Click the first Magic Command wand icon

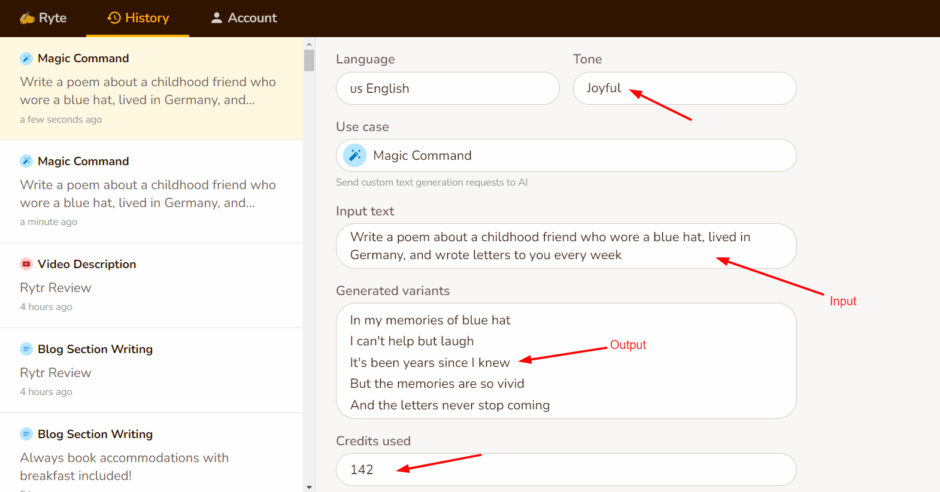pyautogui.click(x=26, y=58)
